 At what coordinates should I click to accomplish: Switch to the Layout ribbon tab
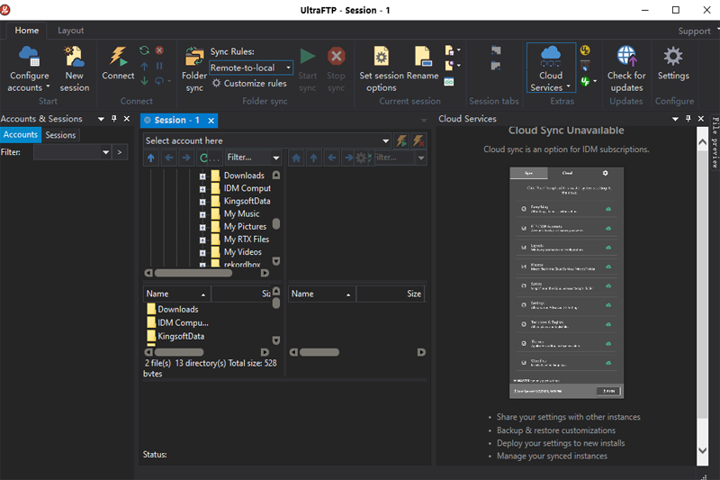71,31
